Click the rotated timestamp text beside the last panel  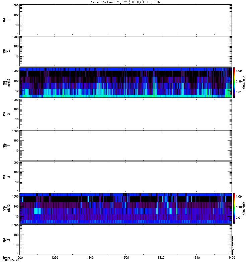pos(233,245)
